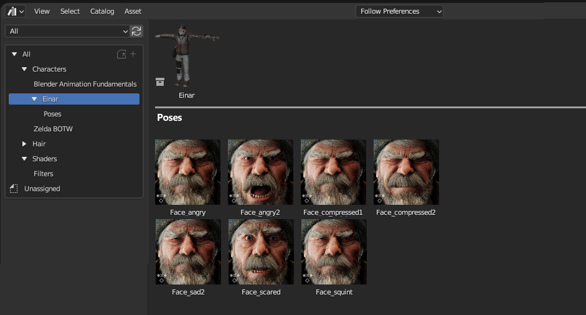Select the Einar character asset thumbnail
This screenshot has width=586, height=315.
tap(187, 55)
